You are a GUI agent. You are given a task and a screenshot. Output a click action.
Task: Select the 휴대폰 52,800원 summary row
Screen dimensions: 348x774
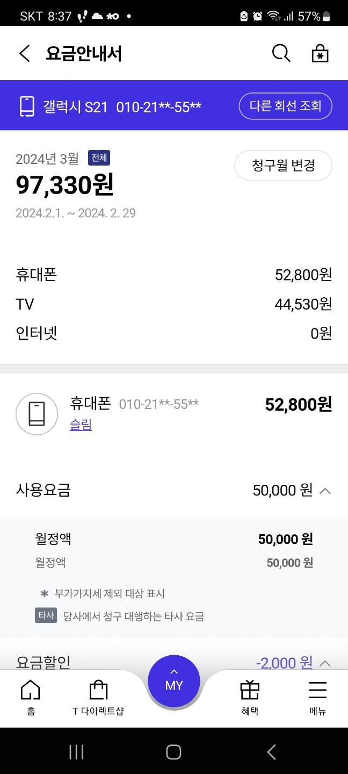[x=174, y=275]
